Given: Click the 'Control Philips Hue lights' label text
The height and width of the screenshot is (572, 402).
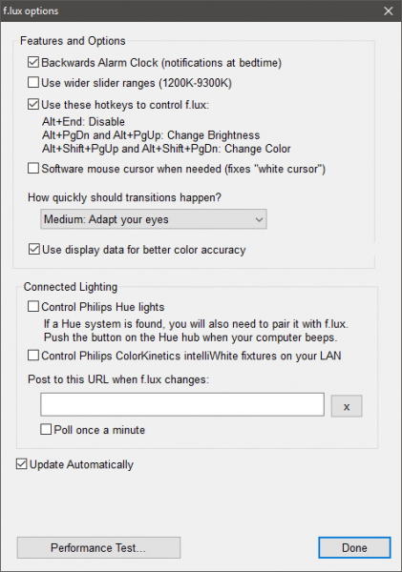Looking at the screenshot, I should [x=103, y=307].
